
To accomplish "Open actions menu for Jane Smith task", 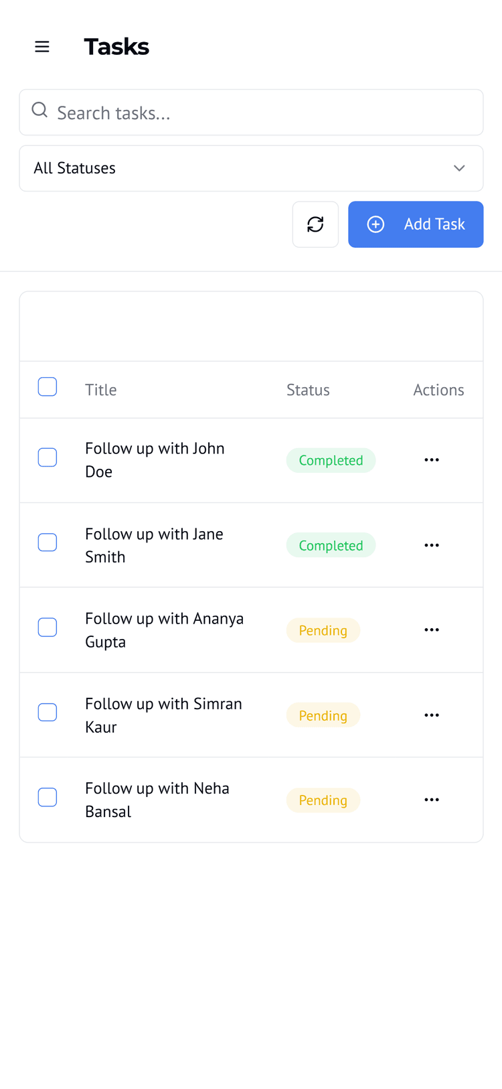I will (432, 545).
